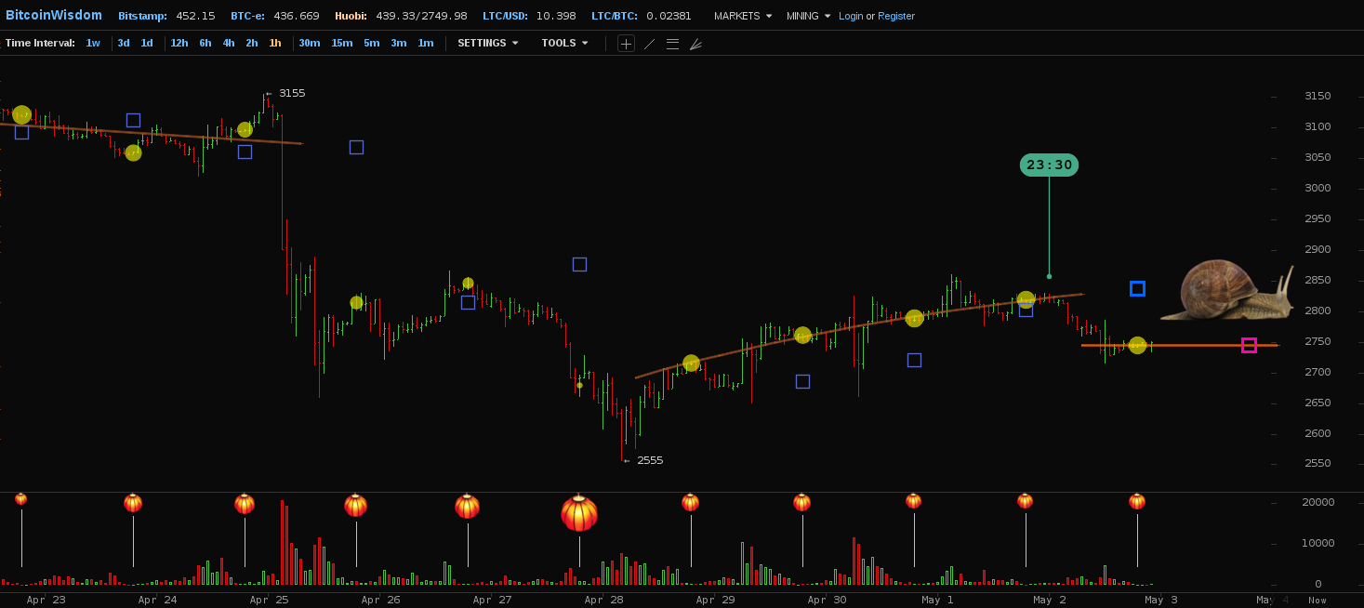Viewport: 1364px width, 608px height.
Task: Switch time interval to 15m
Action: point(342,43)
